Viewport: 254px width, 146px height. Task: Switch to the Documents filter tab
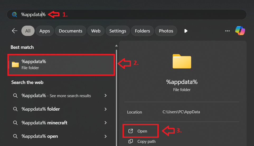point(70,31)
